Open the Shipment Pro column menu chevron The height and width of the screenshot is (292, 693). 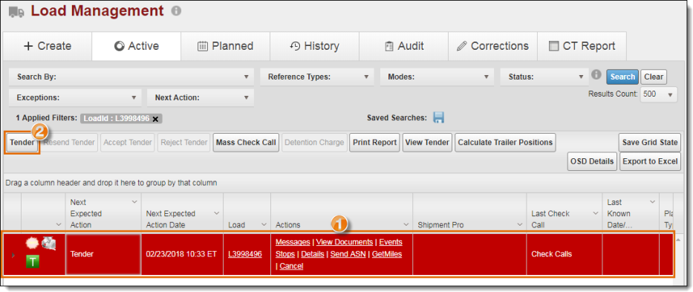pyautogui.click(x=520, y=224)
